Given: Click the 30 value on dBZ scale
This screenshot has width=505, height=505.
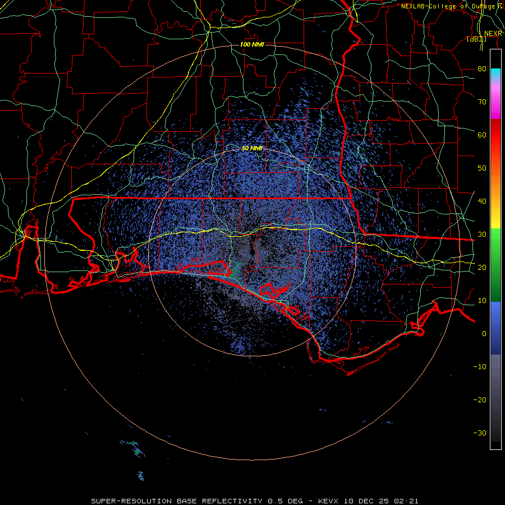Looking at the screenshot, I should tap(482, 234).
